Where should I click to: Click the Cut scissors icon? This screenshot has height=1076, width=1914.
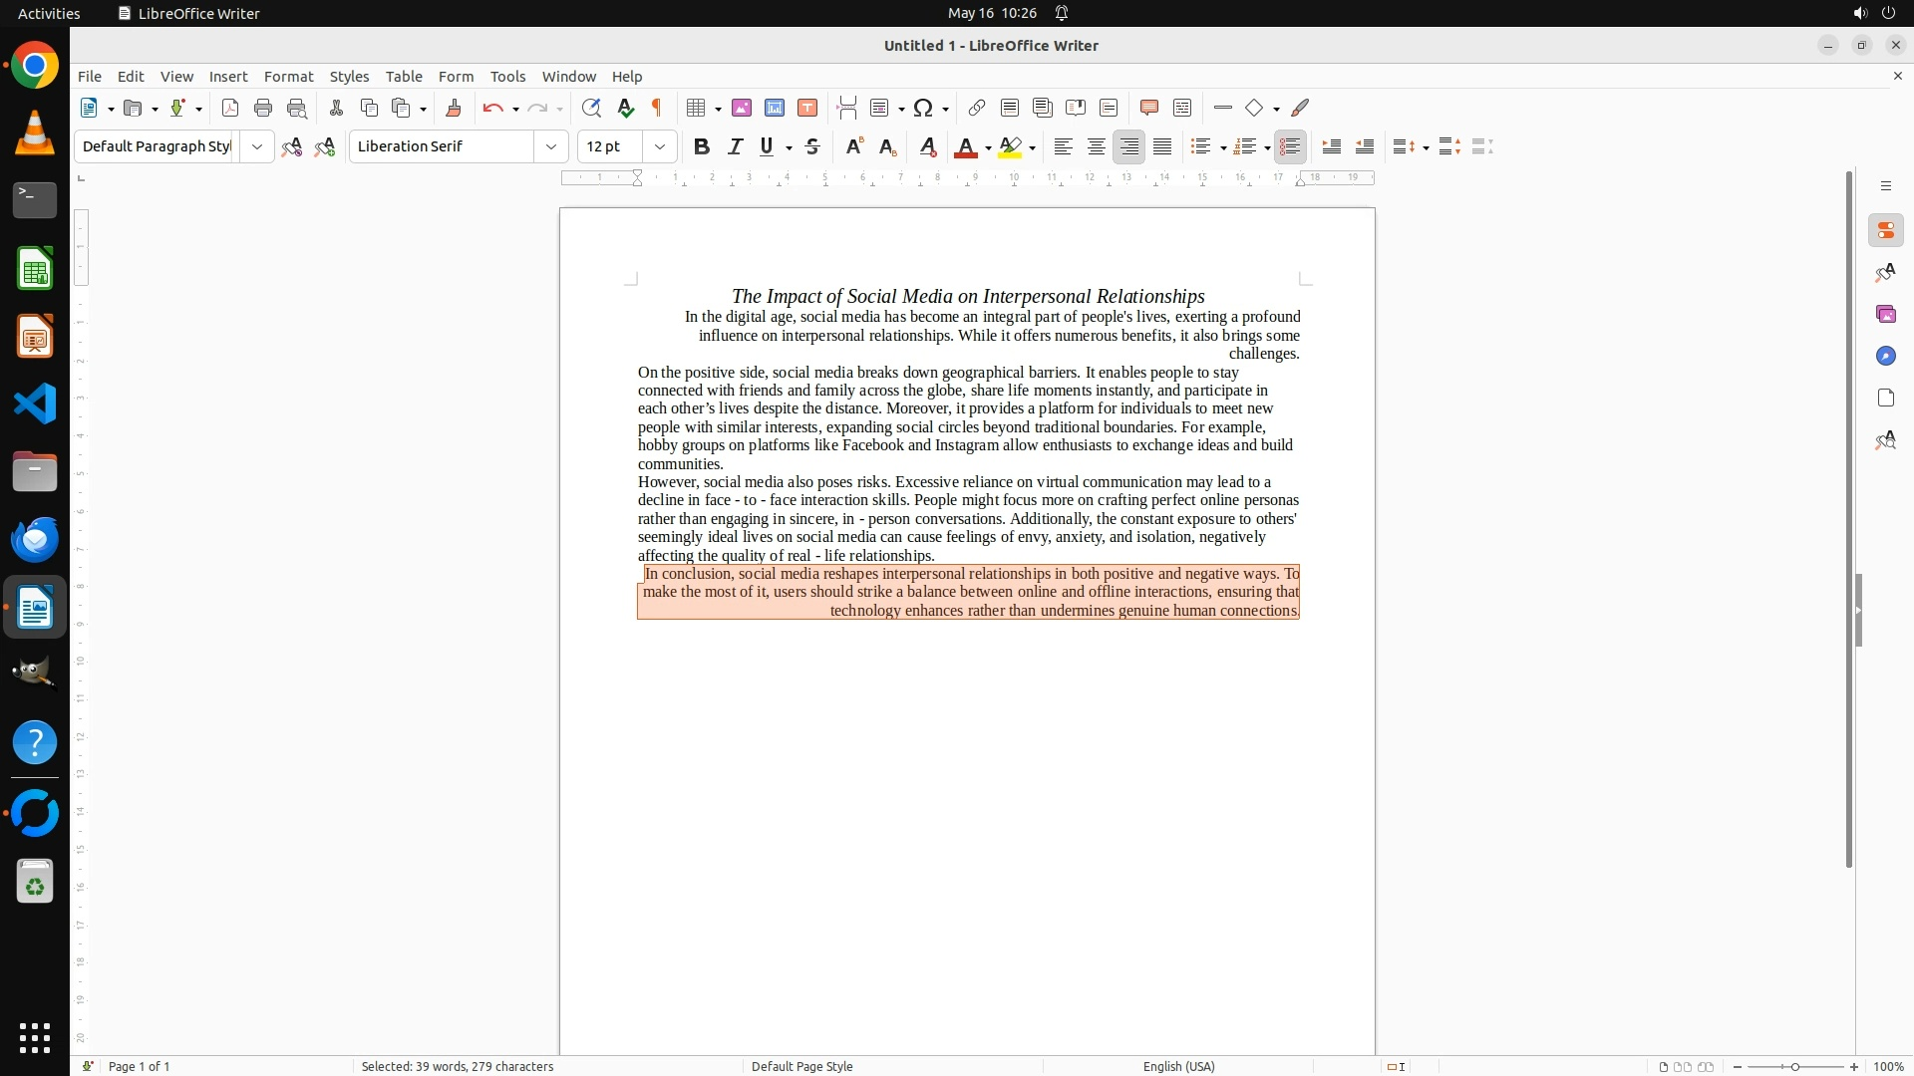click(x=336, y=108)
